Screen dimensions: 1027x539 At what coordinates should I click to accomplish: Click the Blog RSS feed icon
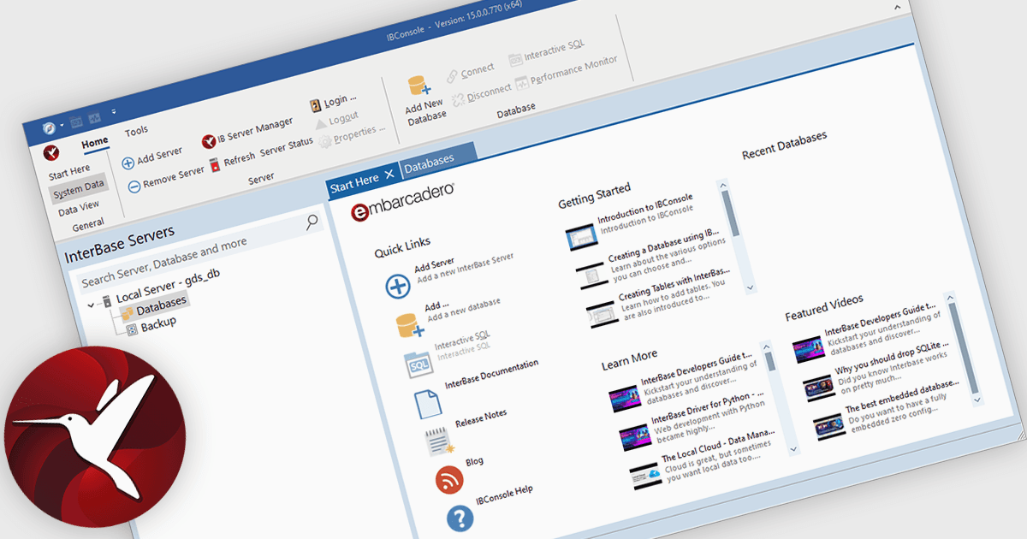(x=449, y=480)
